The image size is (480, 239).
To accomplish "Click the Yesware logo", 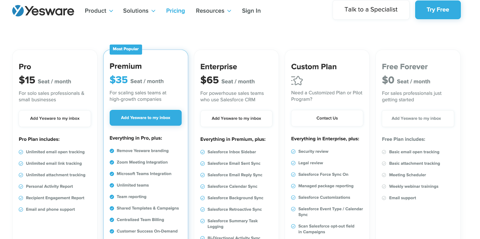I will click(x=43, y=11).
